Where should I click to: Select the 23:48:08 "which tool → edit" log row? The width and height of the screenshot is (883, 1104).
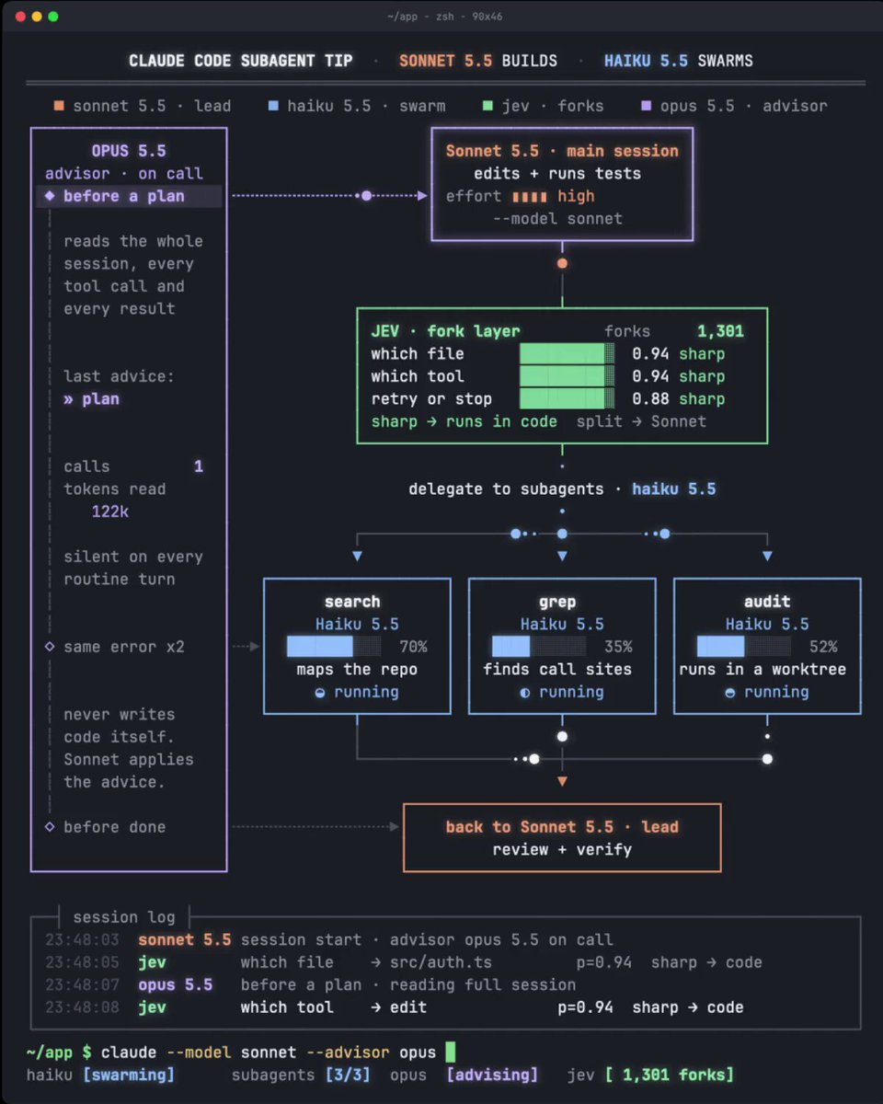(x=395, y=1007)
